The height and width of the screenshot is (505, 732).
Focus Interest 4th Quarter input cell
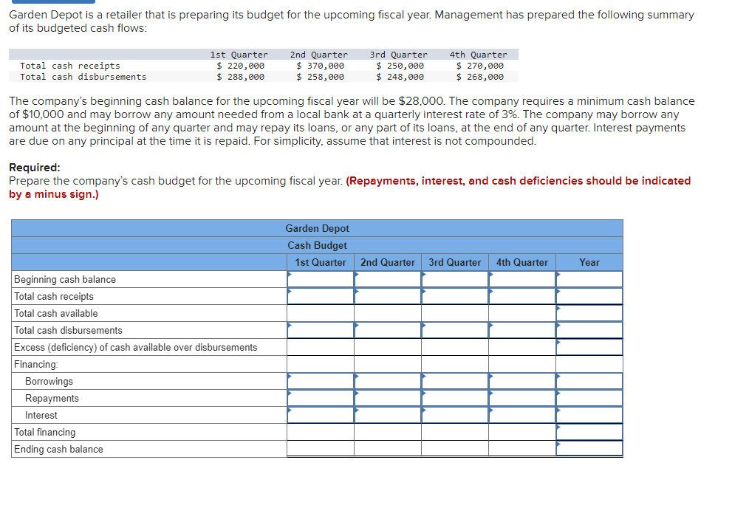pyautogui.click(x=522, y=415)
